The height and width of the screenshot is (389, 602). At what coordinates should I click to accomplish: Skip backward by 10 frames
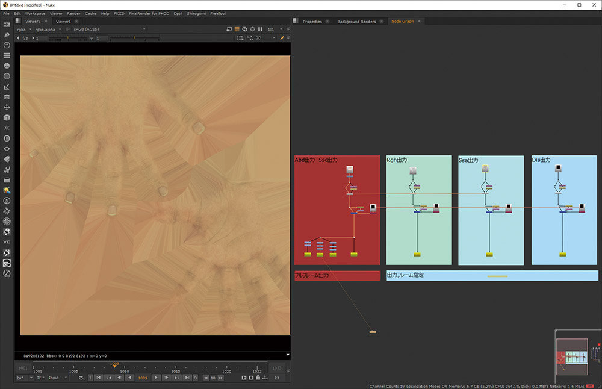pyautogui.click(x=206, y=378)
